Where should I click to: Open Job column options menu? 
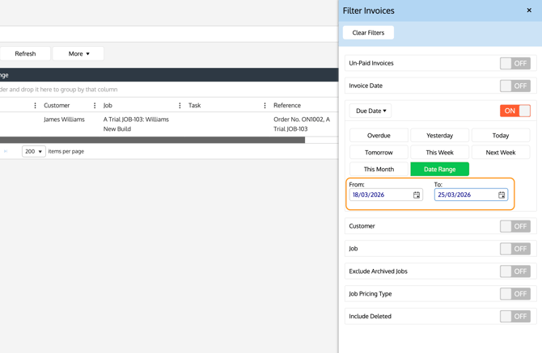180,106
